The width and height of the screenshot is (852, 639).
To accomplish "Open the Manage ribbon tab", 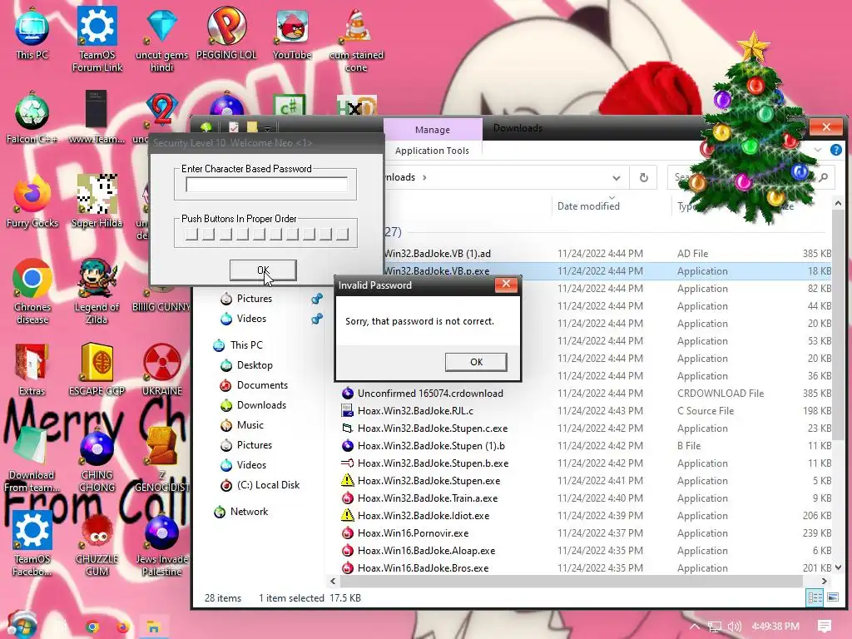I will 433,129.
